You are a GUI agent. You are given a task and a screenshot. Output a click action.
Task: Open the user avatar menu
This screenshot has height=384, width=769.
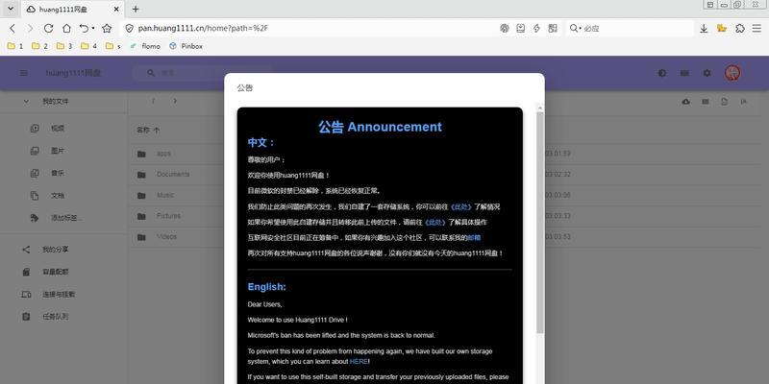pos(732,73)
